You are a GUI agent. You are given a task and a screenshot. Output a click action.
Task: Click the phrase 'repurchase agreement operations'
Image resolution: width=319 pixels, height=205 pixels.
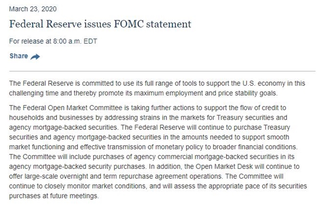click(x=170, y=176)
